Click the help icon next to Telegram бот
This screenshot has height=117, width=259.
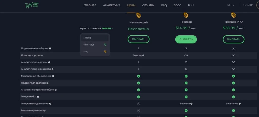[38, 97]
